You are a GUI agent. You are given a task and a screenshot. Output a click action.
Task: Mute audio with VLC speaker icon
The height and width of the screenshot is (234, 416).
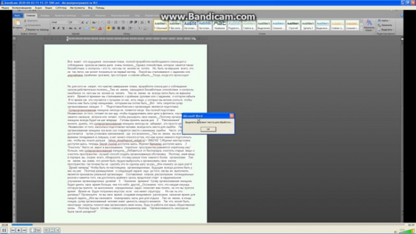pyautogui.click(x=396, y=232)
